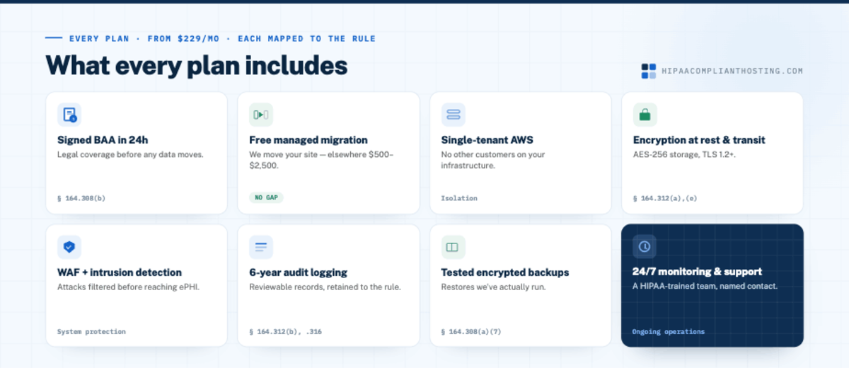The height and width of the screenshot is (368, 849).
Task: Click 'Legal coverage before any data moves.' text
Action: pos(130,154)
